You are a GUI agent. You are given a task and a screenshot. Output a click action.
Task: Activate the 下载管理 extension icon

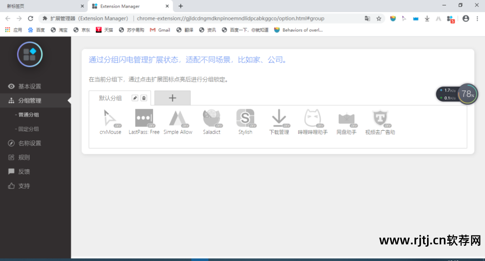click(x=279, y=118)
